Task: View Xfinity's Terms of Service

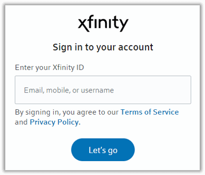Action: pos(149,112)
